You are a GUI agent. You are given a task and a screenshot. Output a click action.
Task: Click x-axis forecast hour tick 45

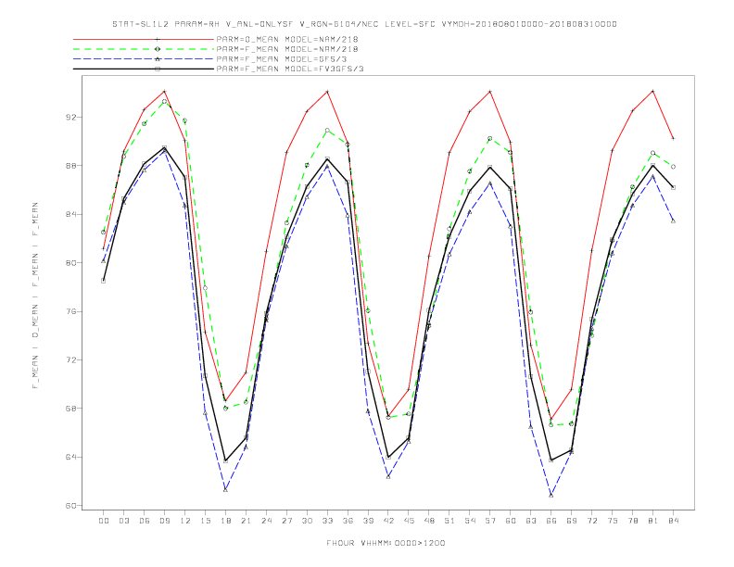(x=409, y=521)
